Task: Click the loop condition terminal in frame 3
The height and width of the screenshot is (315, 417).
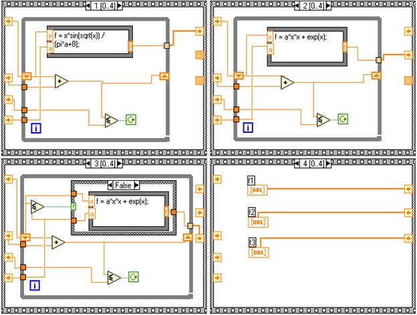Action: pyautogui.click(x=133, y=277)
